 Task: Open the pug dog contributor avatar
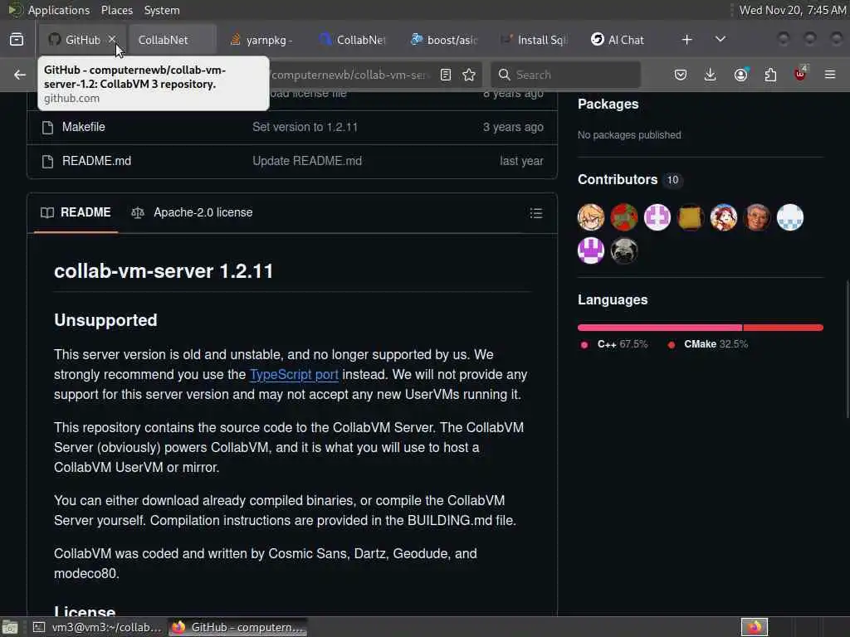coord(624,250)
